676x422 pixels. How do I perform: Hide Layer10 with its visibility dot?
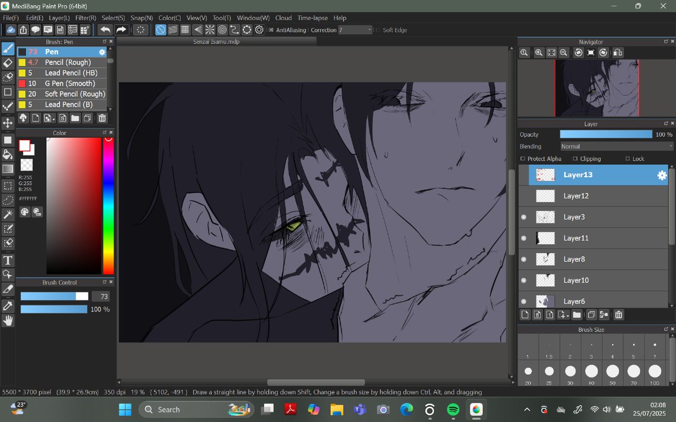524,281
